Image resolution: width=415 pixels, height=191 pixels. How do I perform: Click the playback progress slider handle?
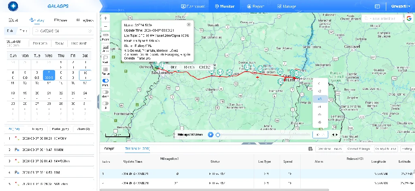coord(218,135)
